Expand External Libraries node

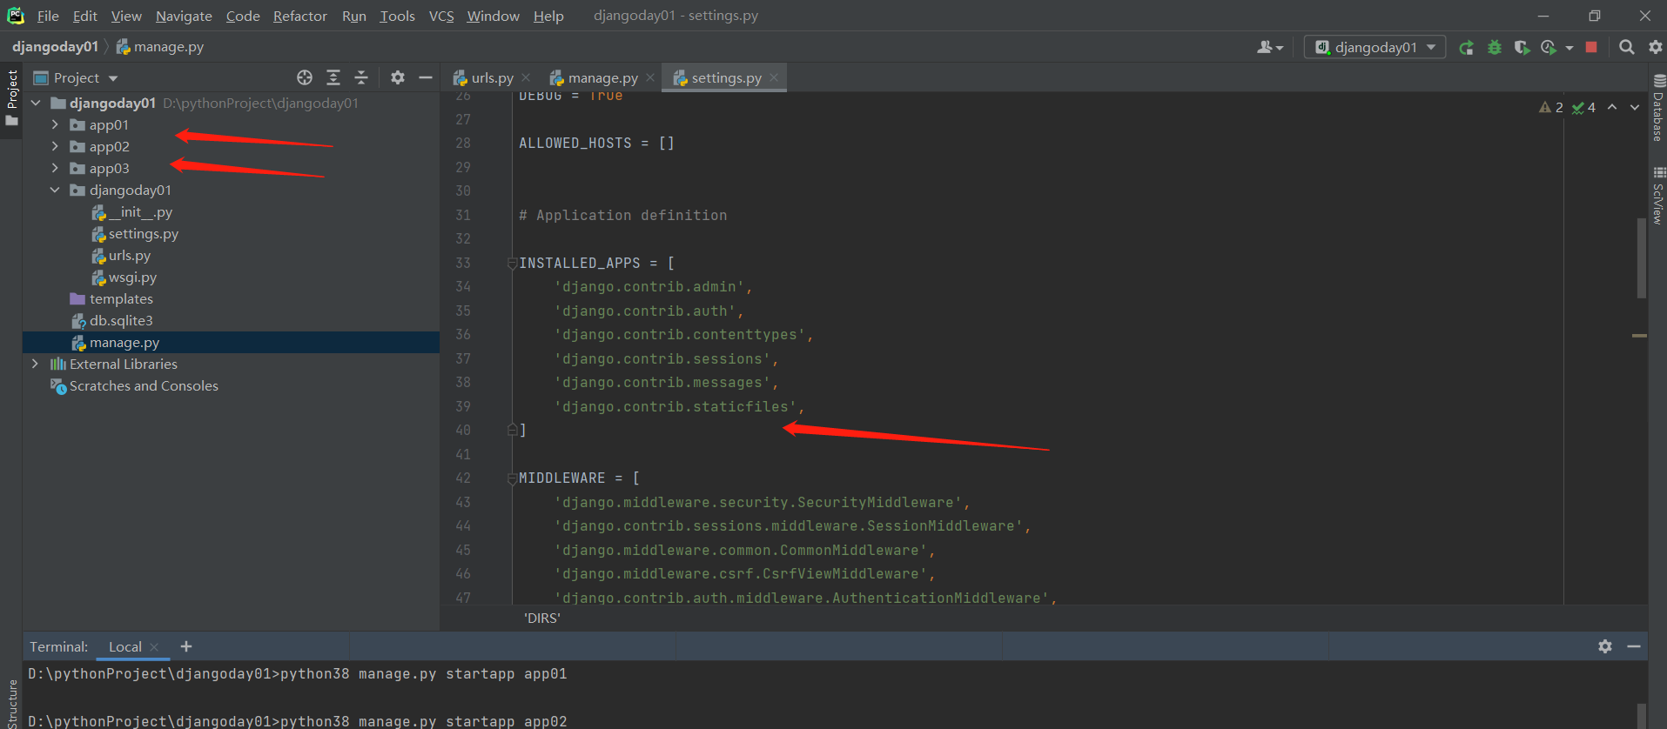click(x=35, y=364)
